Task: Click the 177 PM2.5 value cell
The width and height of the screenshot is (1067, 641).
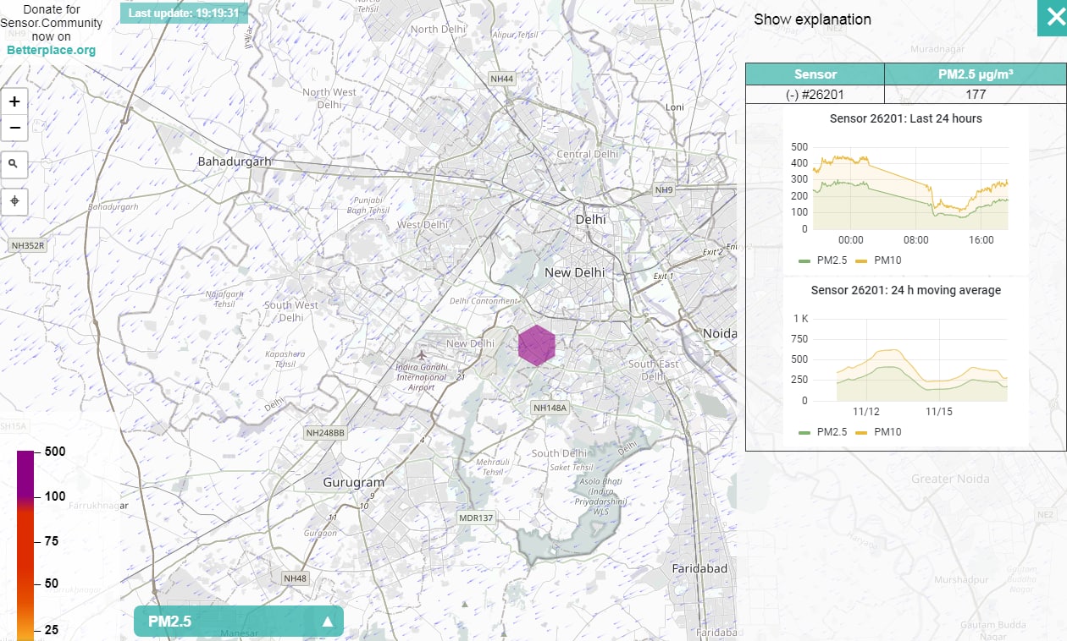Action: tap(975, 96)
